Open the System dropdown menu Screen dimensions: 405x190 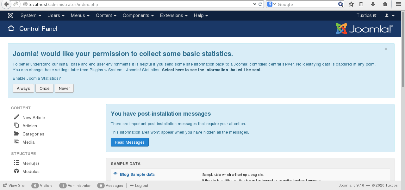(31, 15)
